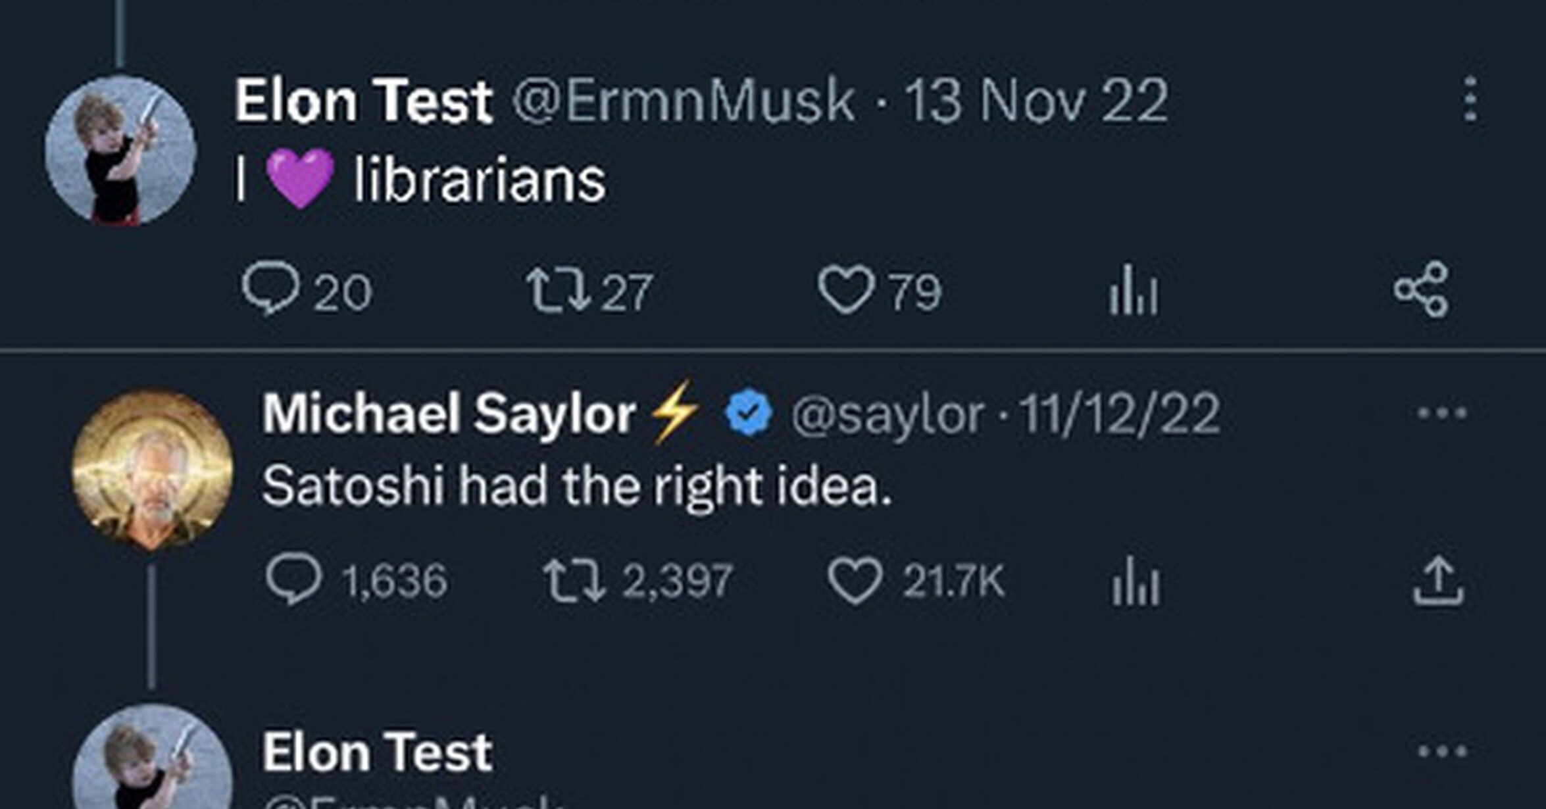The height and width of the screenshot is (809, 1546).
Task: Open Michael Saylor's profile picture
Action: click(152, 469)
